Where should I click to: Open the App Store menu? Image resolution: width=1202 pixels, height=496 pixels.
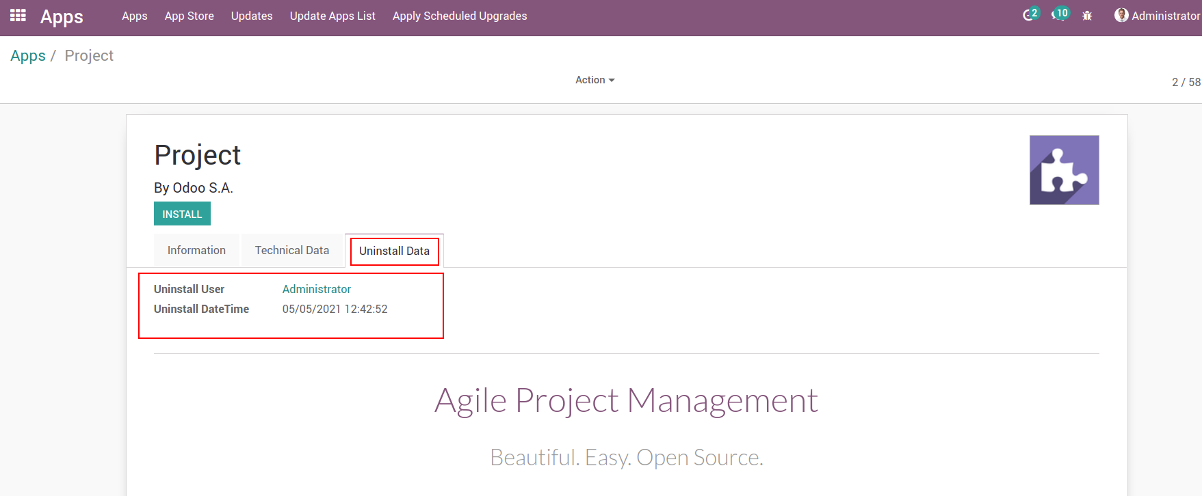point(189,16)
